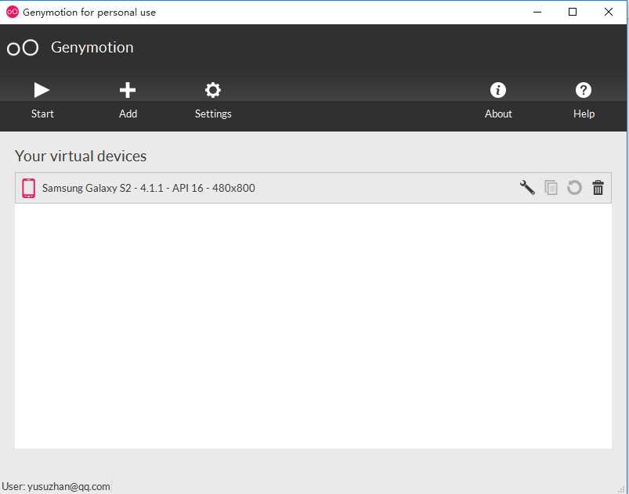This screenshot has width=629, height=494.
Task: Open the About dialog
Action: click(x=498, y=100)
